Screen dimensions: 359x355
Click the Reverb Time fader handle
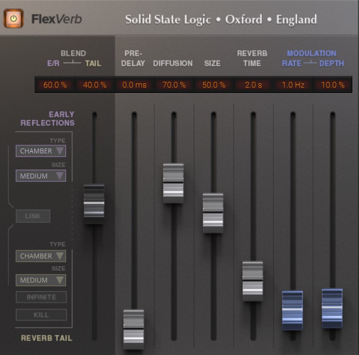(253, 281)
